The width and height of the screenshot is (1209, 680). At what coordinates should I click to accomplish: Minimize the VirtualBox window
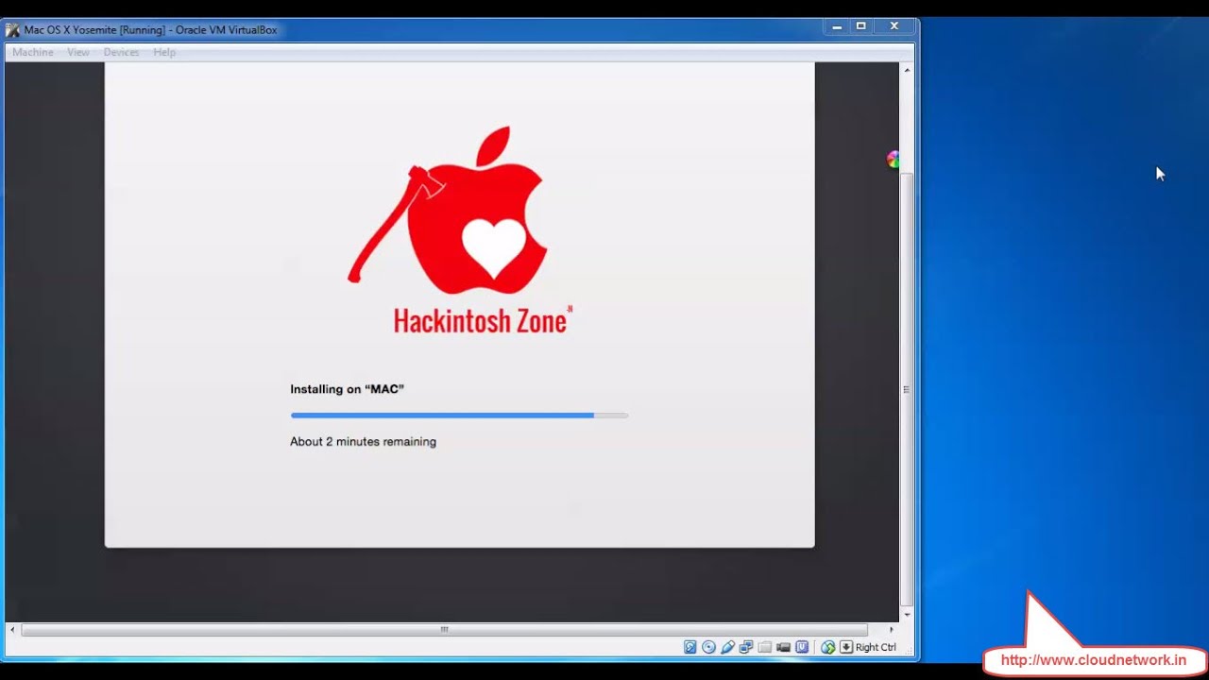837,27
